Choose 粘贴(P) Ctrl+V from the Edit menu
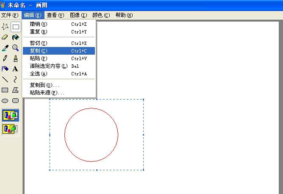The height and width of the screenshot is (194, 283). (x=59, y=58)
